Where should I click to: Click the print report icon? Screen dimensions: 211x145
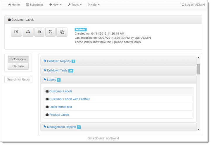(28, 32)
